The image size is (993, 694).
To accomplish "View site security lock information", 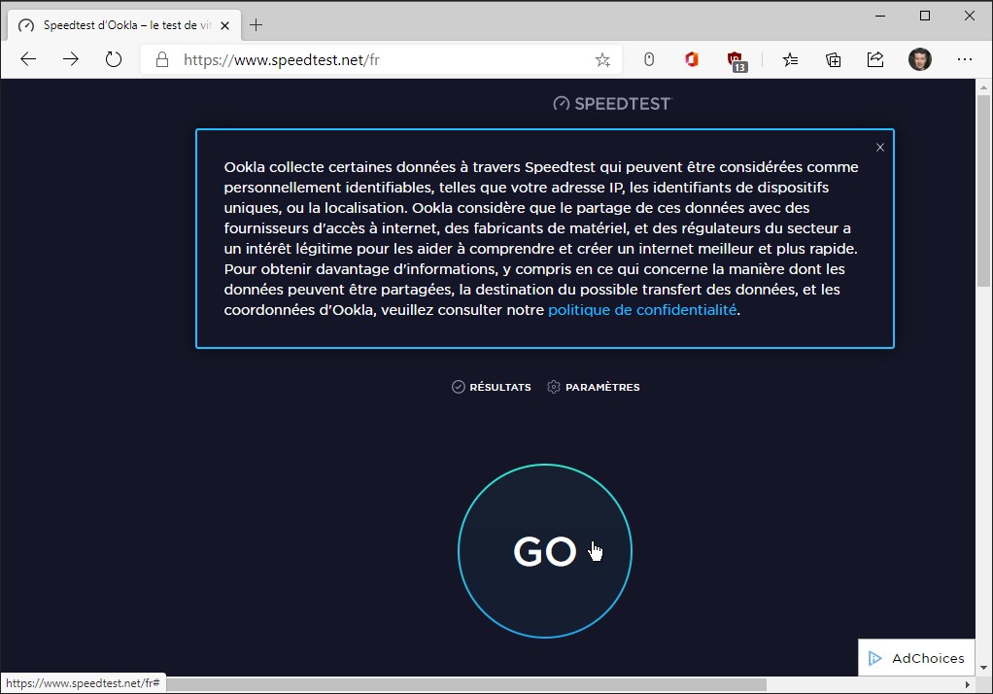I will coord(162,59).
